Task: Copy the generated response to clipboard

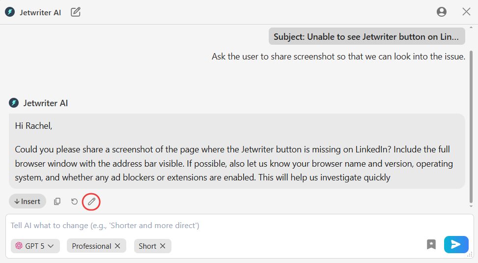Action: click(x=57, y=202)
